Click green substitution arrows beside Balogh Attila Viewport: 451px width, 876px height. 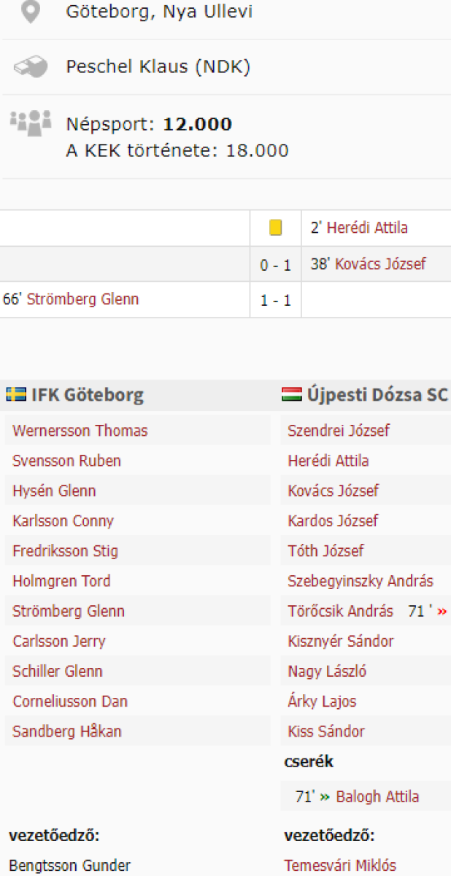click(325, 796)
